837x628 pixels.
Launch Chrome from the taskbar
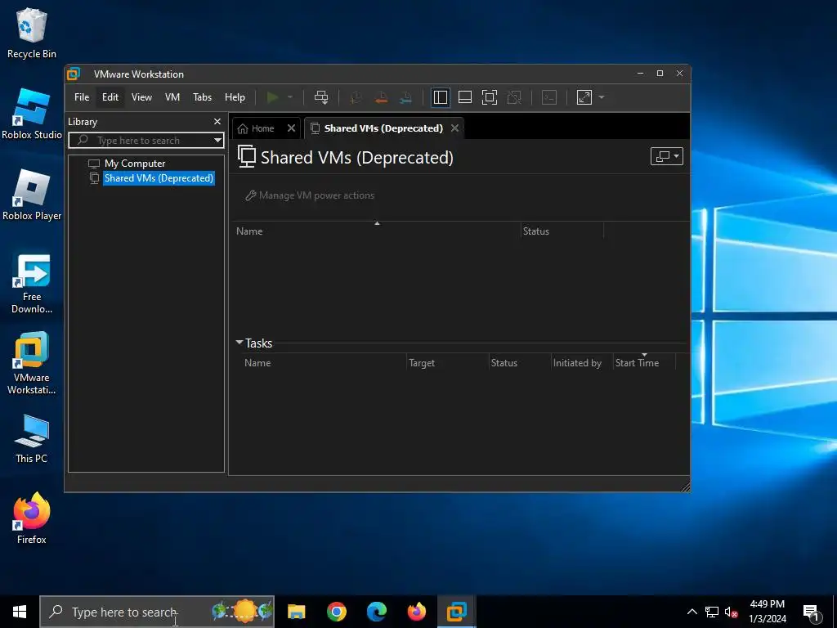click(x=336, y=612)
